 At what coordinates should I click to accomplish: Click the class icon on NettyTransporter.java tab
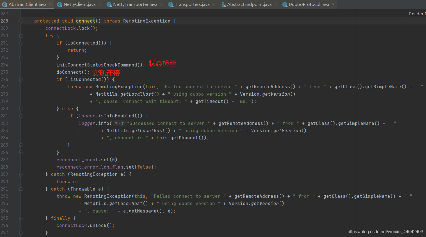coord(109,4)
